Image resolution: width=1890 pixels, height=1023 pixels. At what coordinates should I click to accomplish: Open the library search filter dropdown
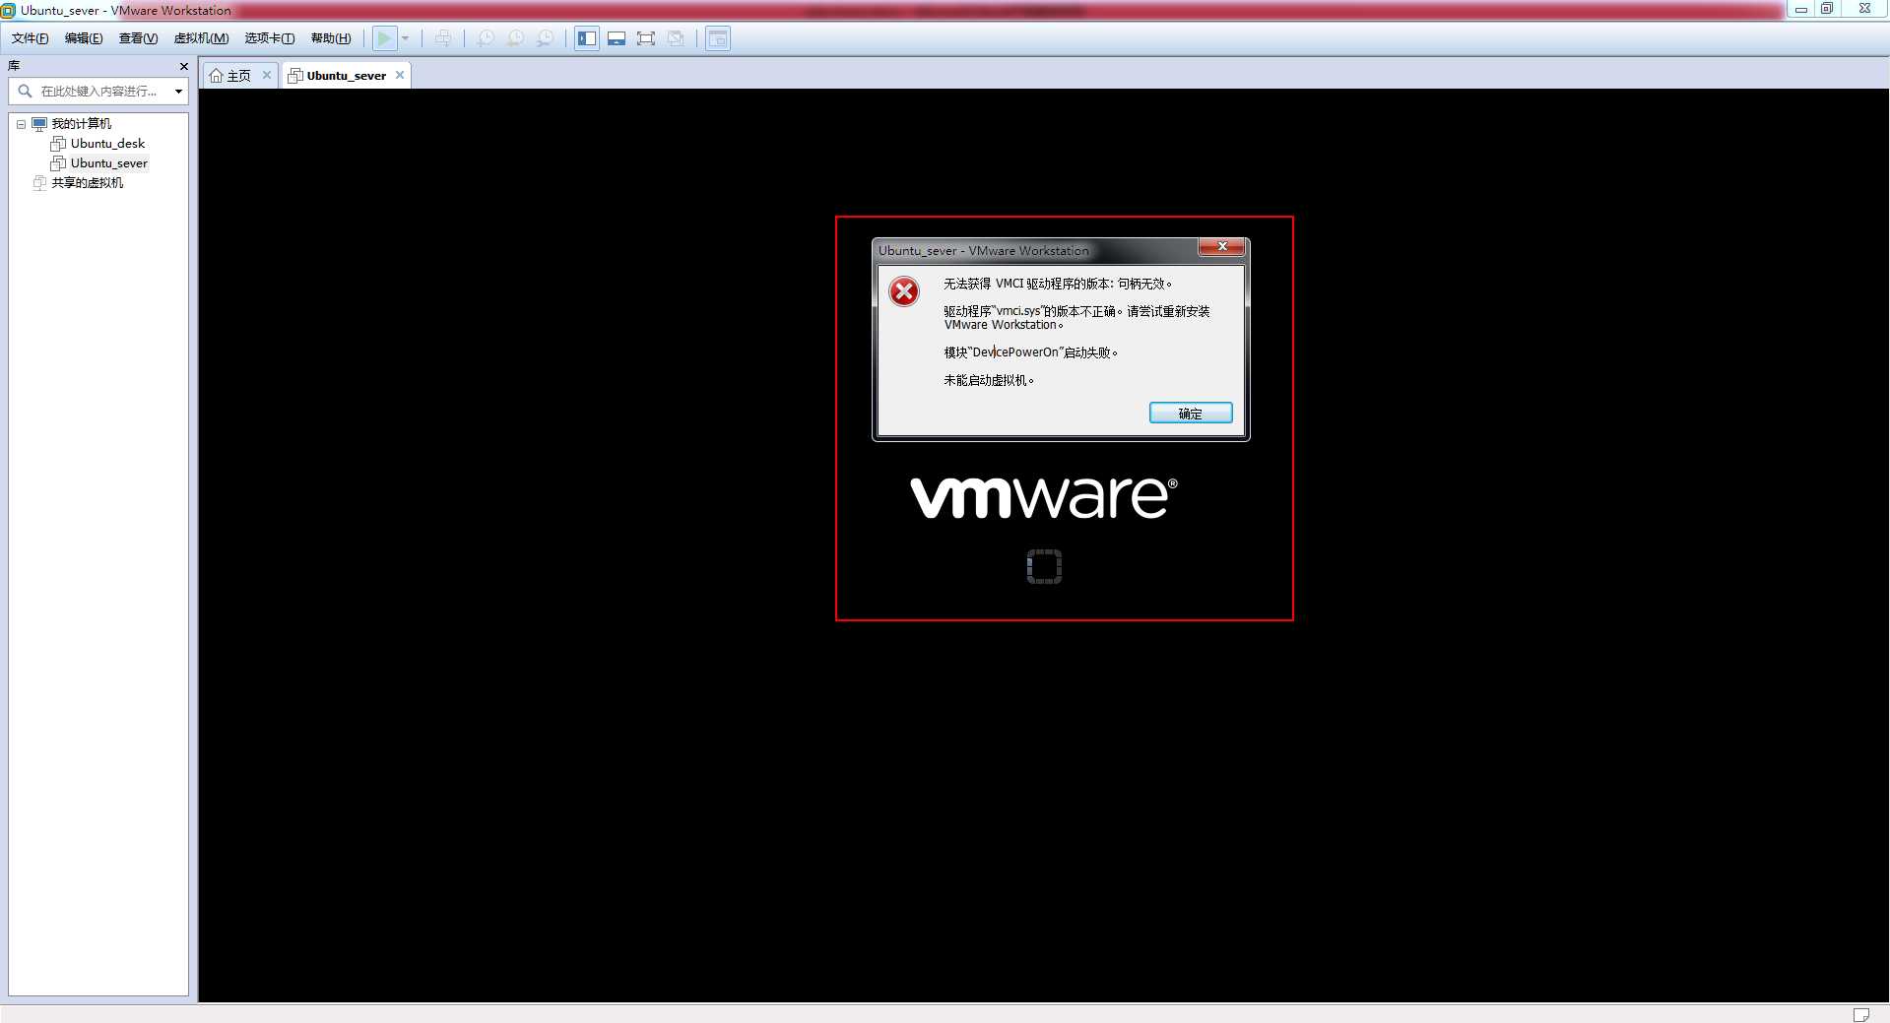[178, 92]
